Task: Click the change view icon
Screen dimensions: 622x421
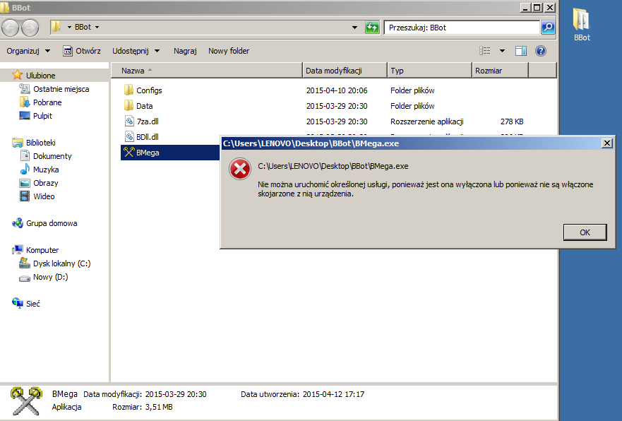Action: coord(485,51)
